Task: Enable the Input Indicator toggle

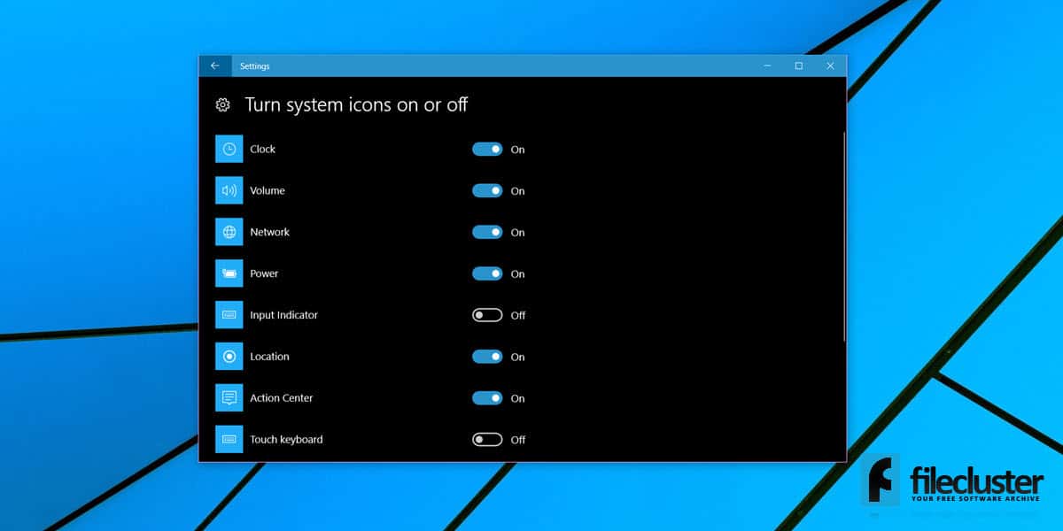Action: tap(487, 315)
